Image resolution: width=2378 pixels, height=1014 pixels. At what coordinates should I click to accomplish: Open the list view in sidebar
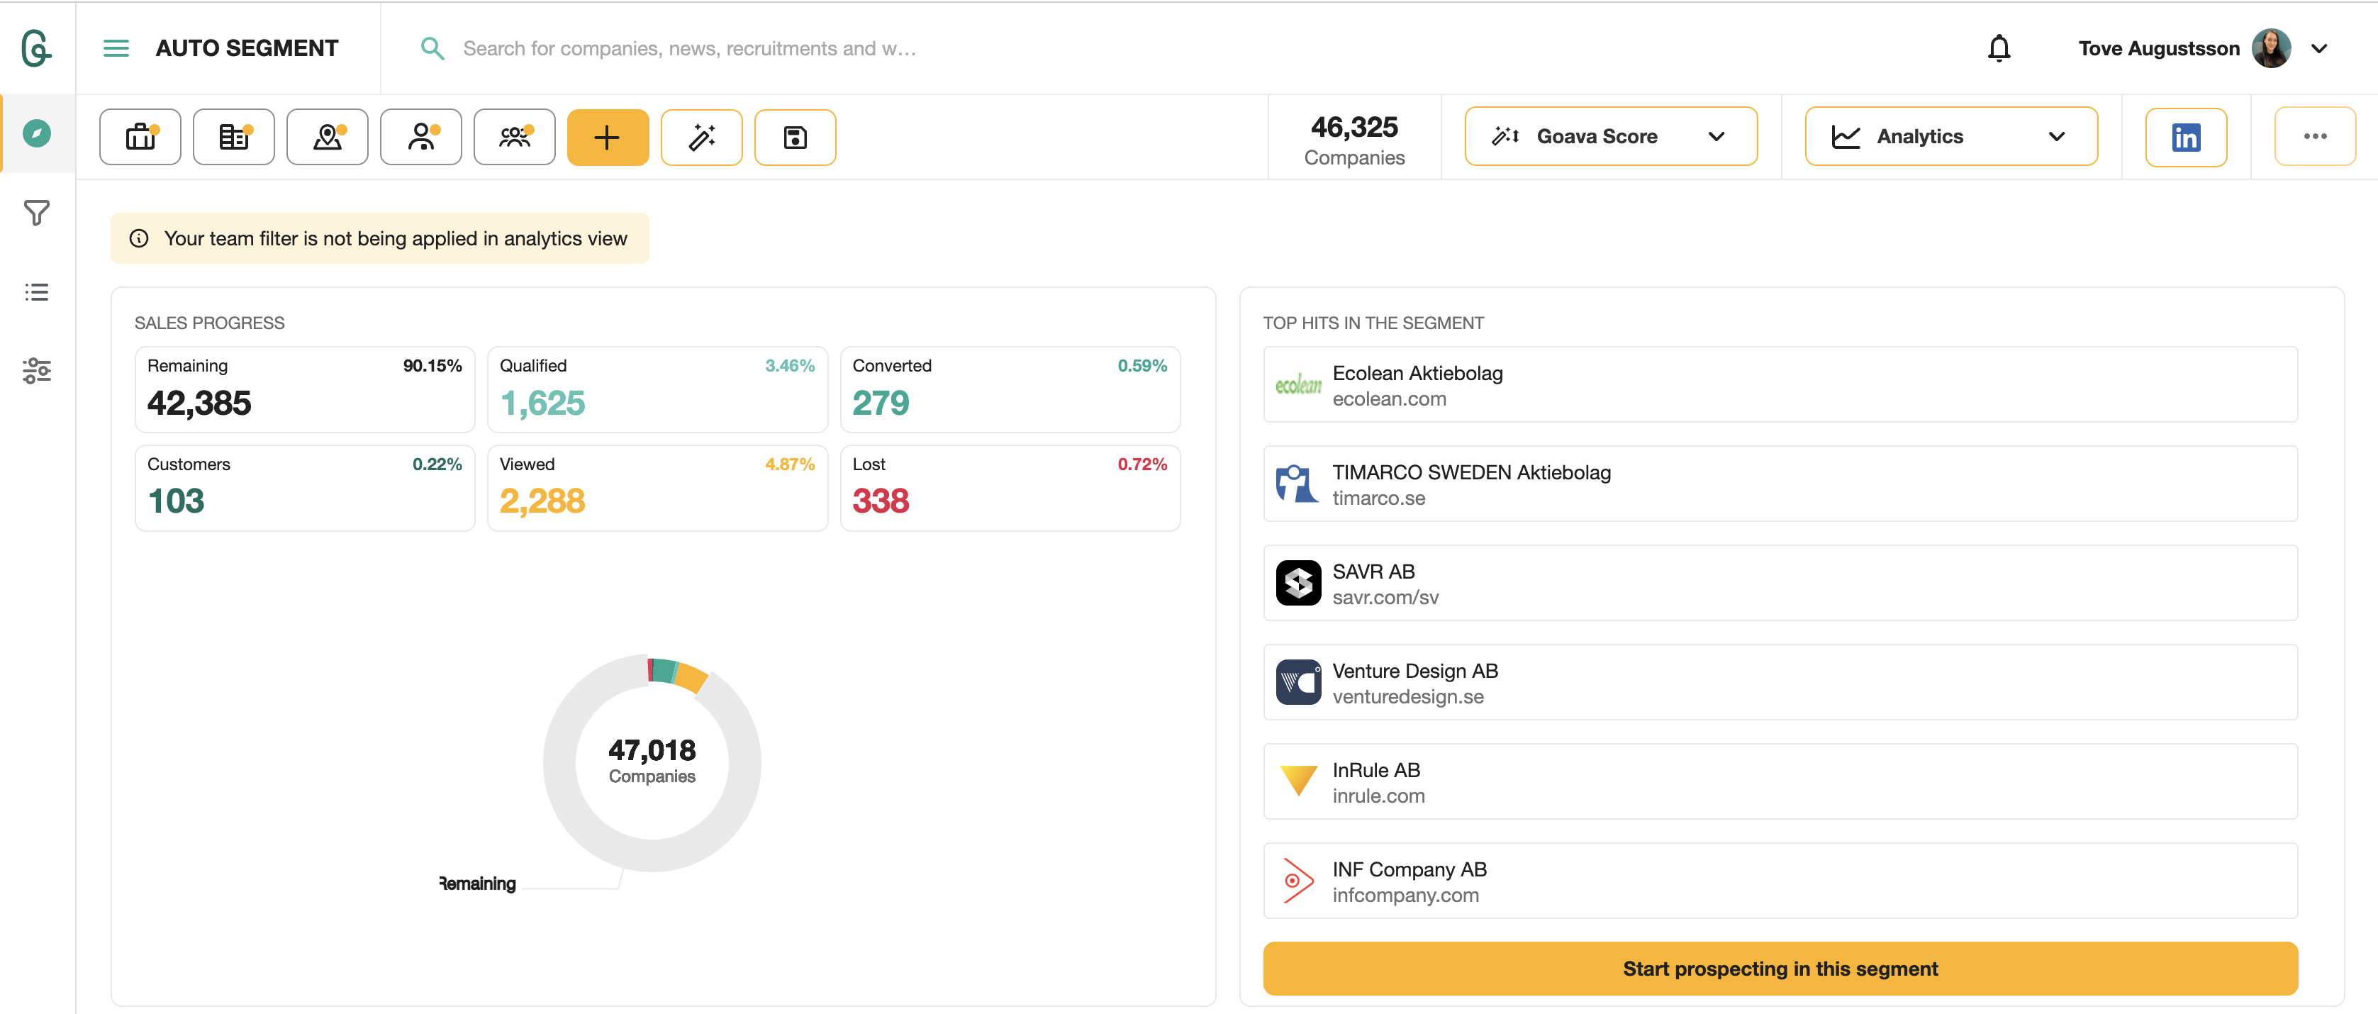click(x=37, y=292)
